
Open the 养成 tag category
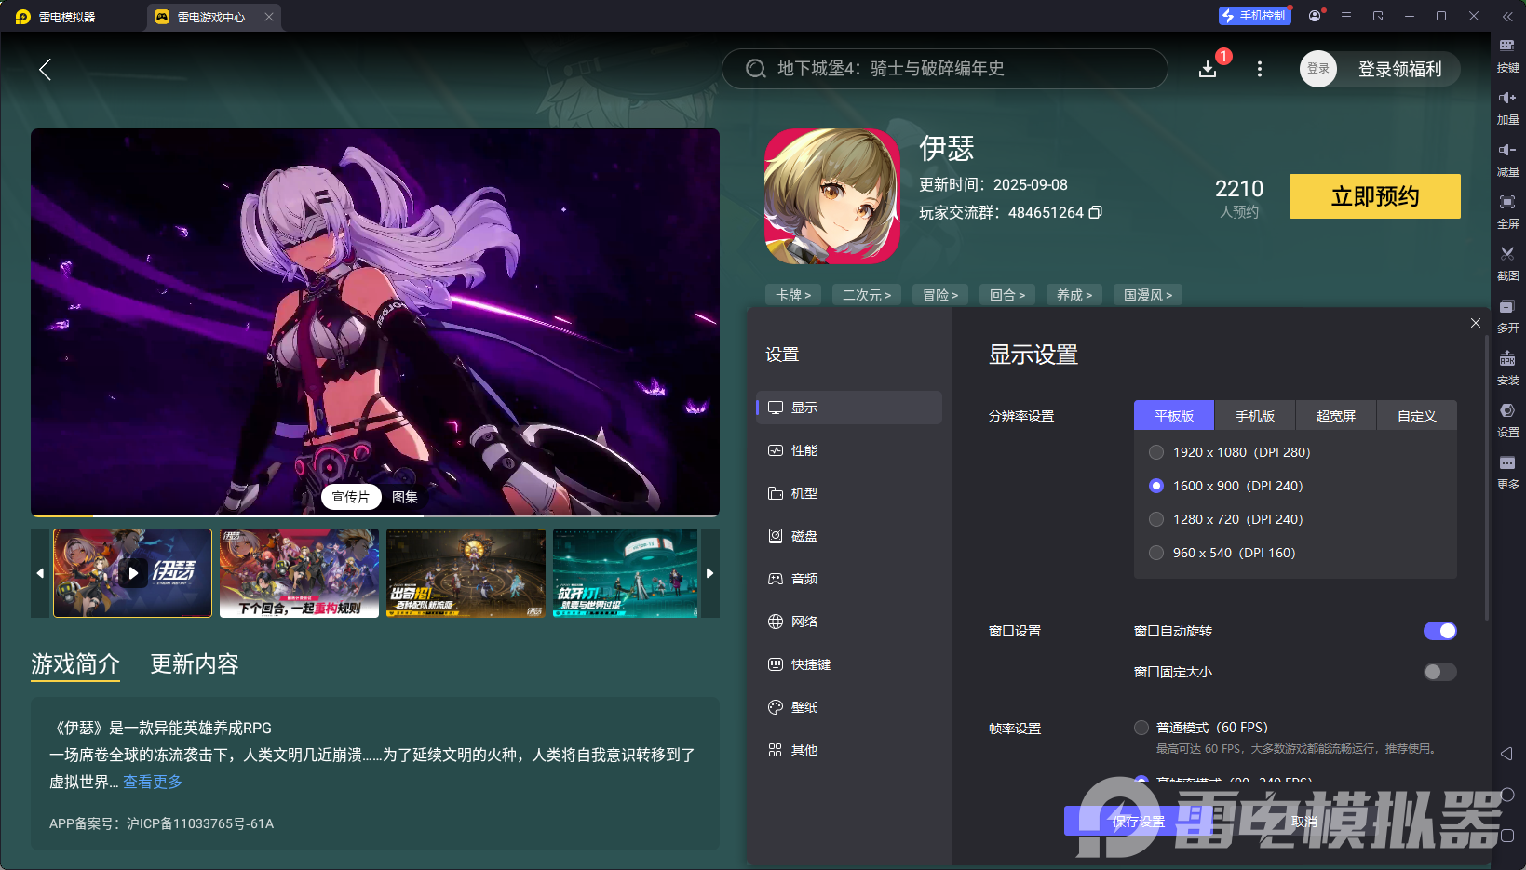(x=1074, y=295)
